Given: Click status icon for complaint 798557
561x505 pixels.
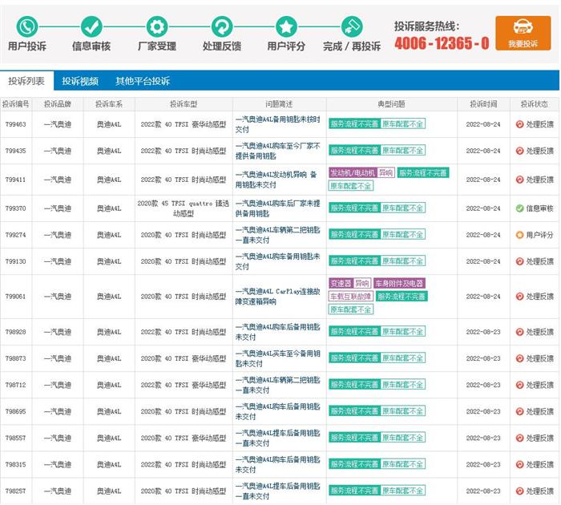Looking at the screenshot, I should pos(519,438).
